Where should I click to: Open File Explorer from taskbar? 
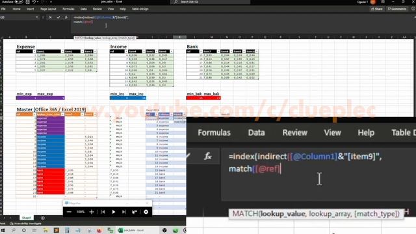(45, 230)
